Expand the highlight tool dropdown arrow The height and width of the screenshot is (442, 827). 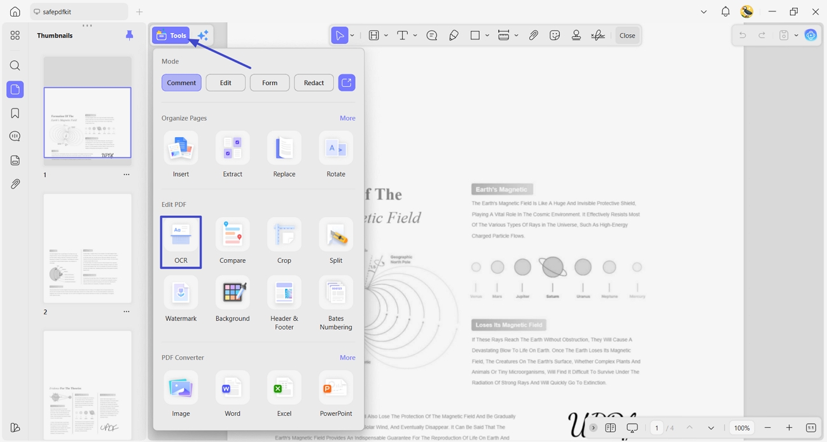[386, 36]
